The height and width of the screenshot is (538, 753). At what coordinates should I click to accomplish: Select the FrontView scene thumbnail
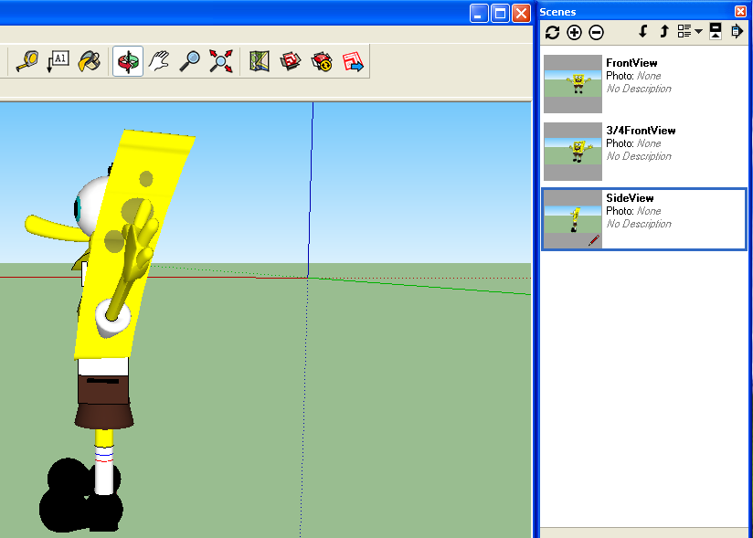[573, 84]
